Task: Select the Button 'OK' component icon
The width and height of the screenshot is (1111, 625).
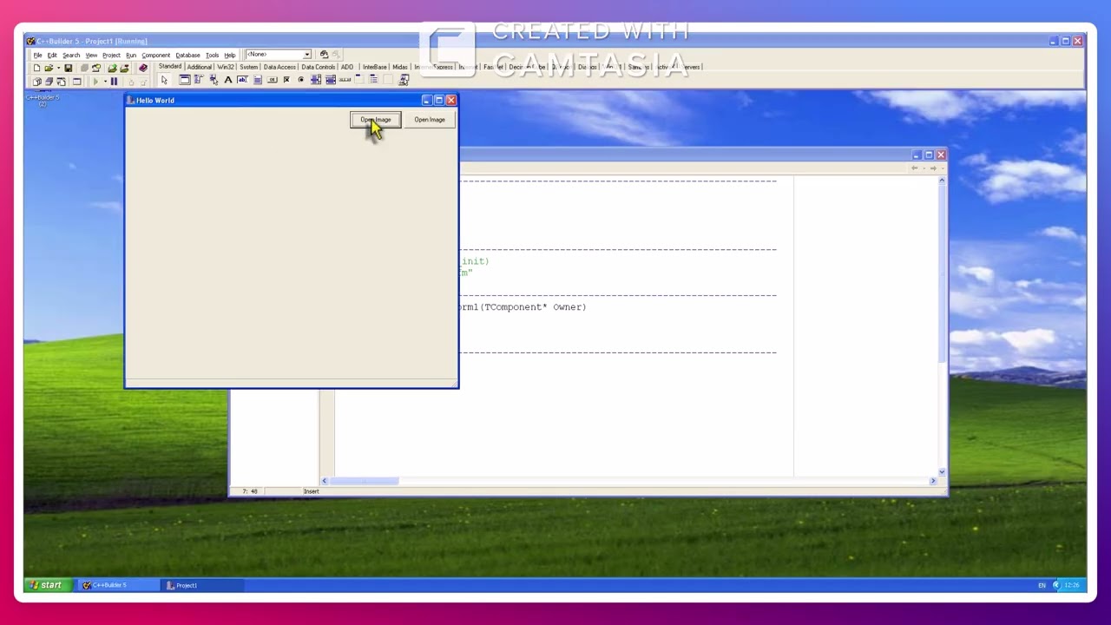Action: click(x=273, y=80)
